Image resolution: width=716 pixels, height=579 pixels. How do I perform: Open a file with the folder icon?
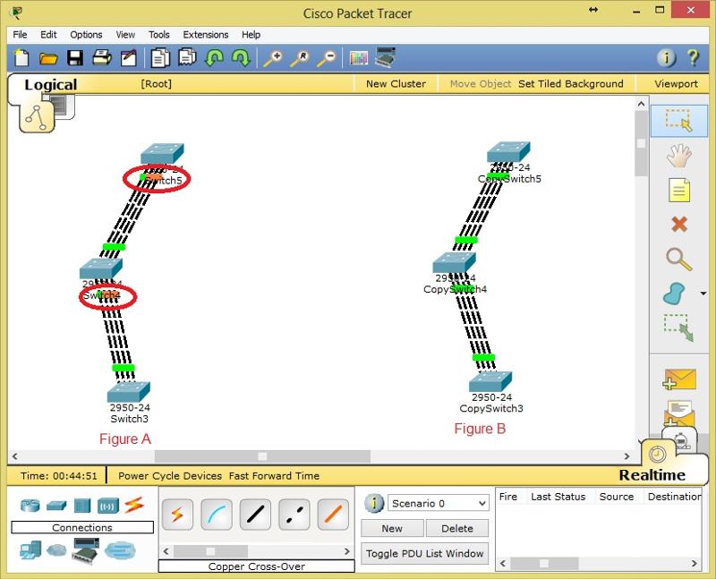tap(48, 58)
